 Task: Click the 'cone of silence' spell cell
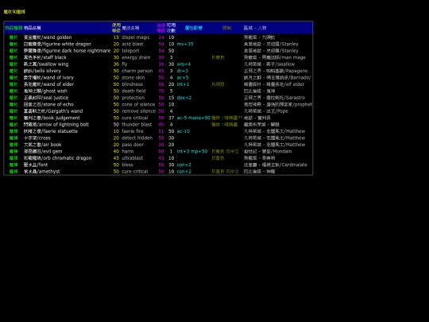click(x=138, y=104)
